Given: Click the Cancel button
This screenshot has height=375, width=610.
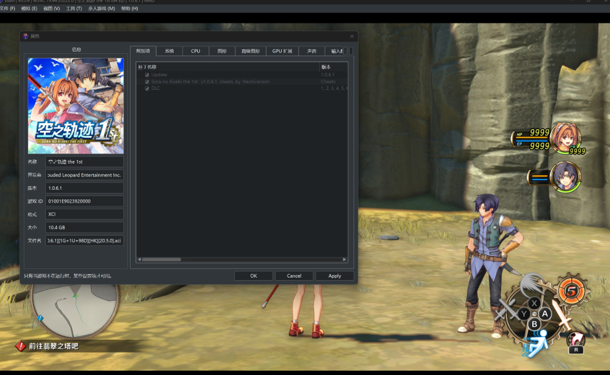Looking at the screenshot, I should tap(294, 276).
